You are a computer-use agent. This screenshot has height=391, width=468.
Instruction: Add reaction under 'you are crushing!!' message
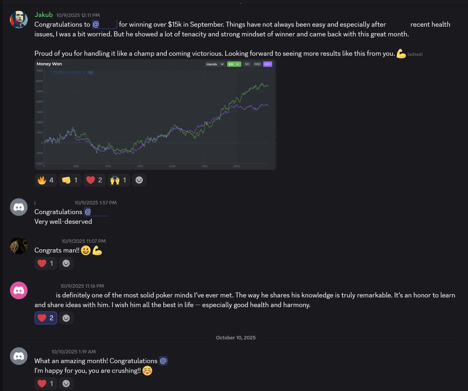[x=66, y=384]
